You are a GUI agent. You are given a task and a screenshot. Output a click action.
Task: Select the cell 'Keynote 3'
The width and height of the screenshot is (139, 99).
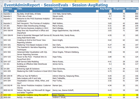(10, 14)
